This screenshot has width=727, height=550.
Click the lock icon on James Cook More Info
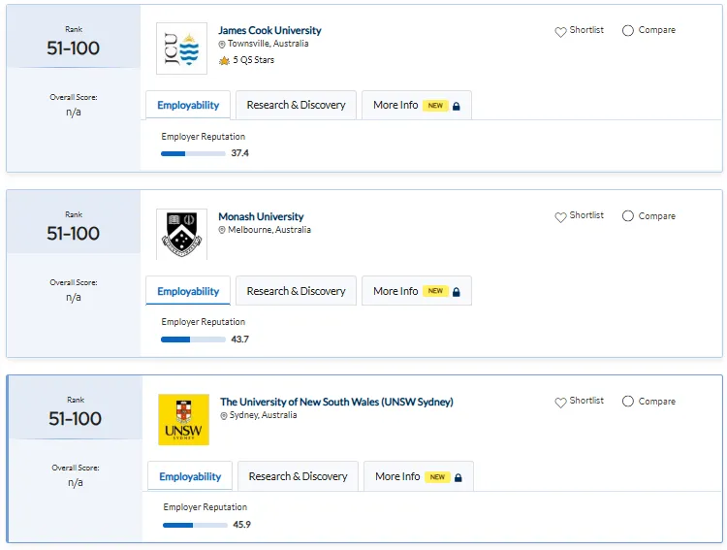point(457,107)
